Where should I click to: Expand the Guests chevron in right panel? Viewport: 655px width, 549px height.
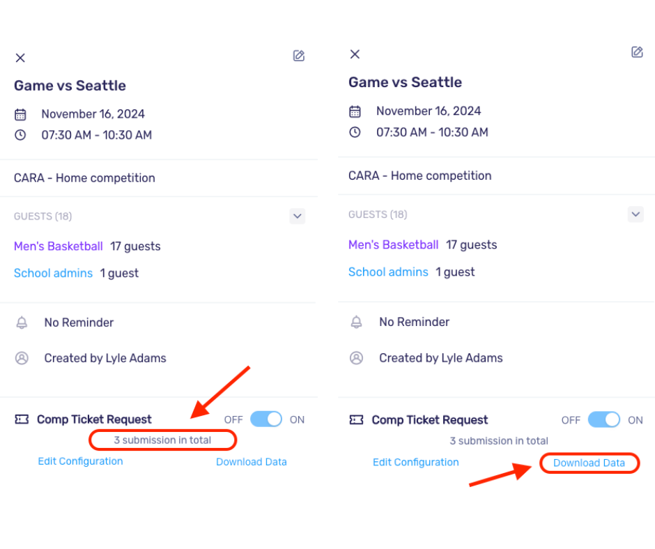[x=635, y=215]
